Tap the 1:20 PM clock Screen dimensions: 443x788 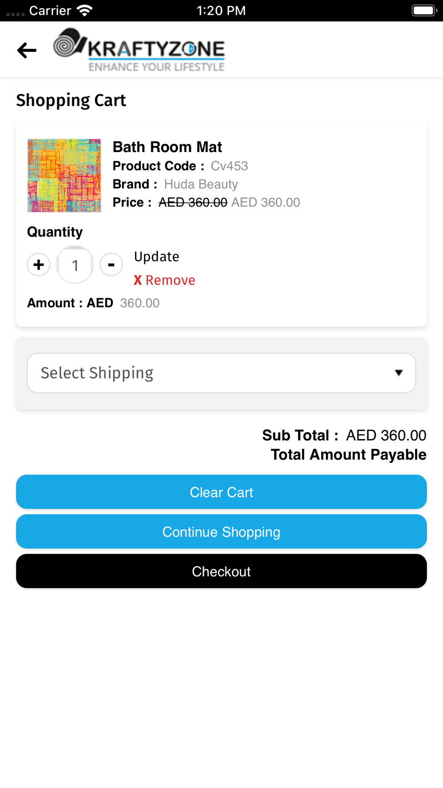coord(221,10)
